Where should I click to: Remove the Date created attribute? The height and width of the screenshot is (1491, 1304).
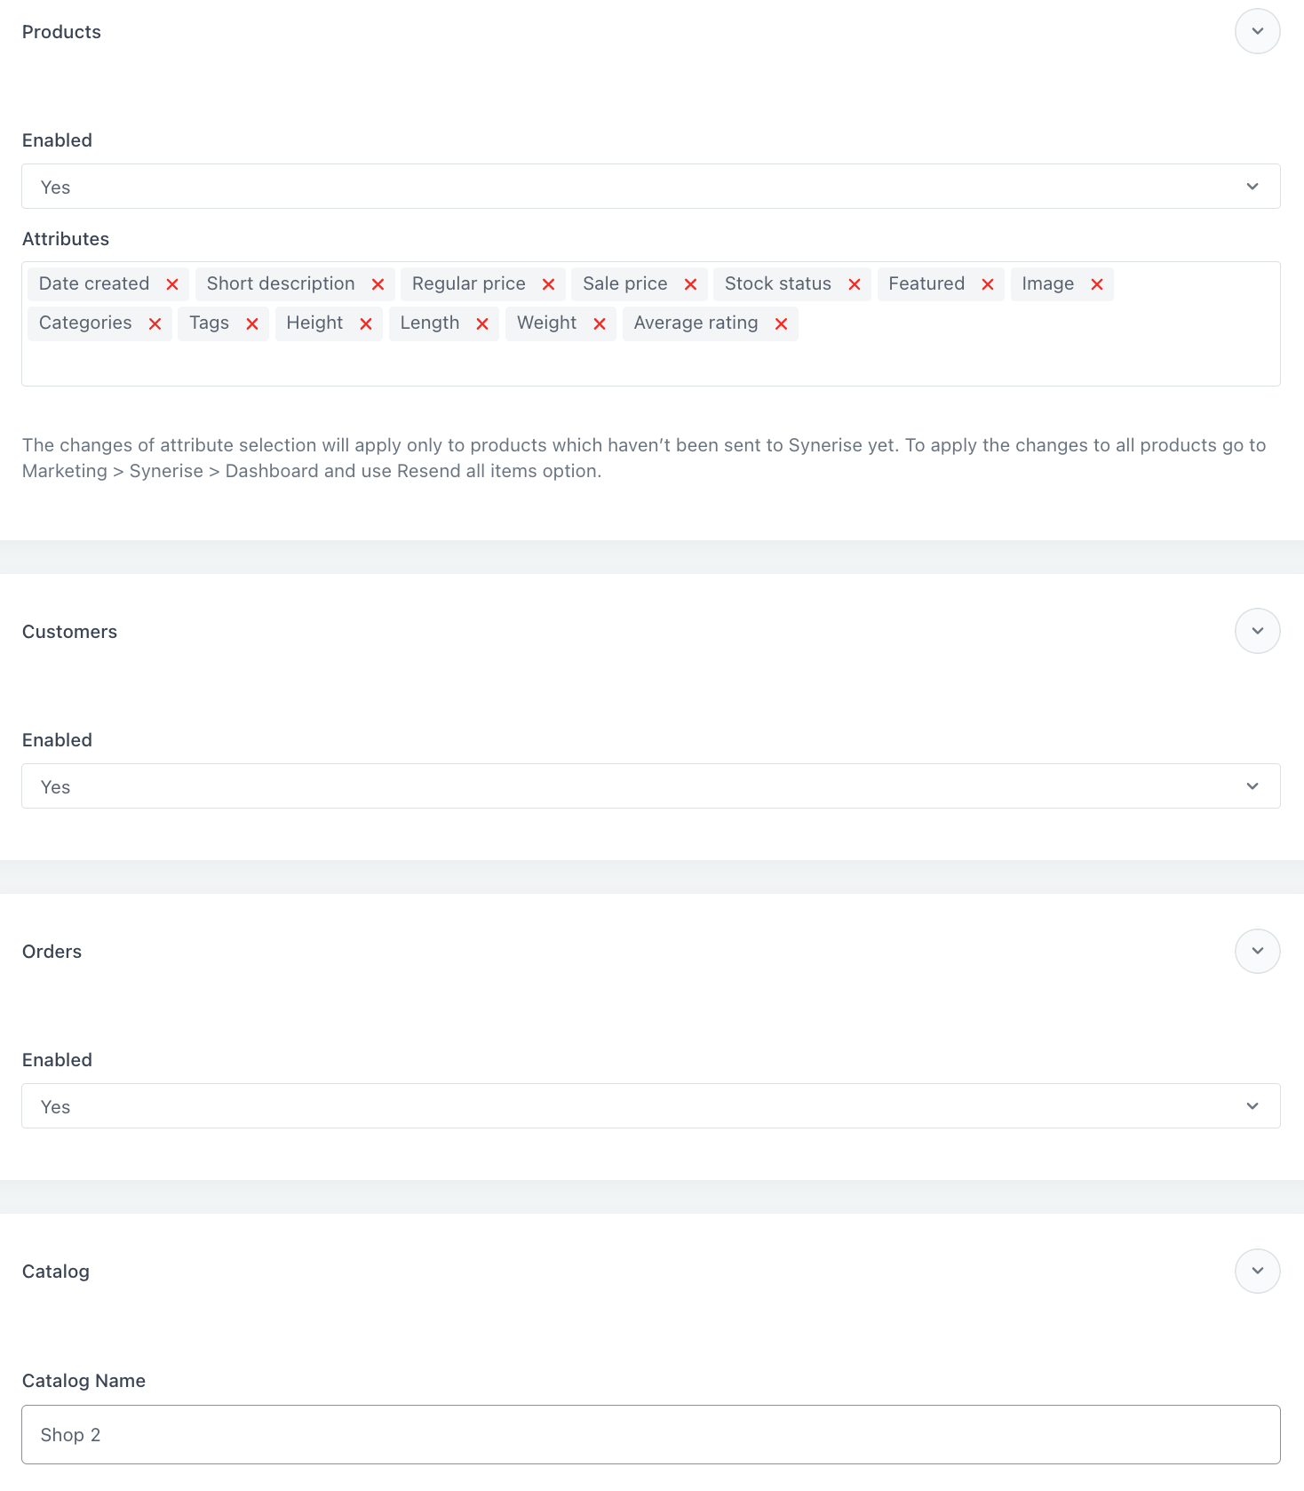point(172,283)
